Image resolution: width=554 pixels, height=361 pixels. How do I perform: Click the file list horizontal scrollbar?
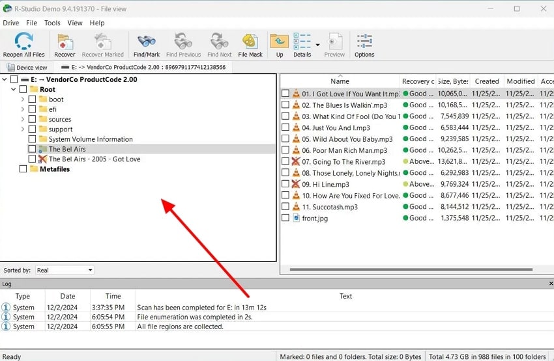click(411, 270)
